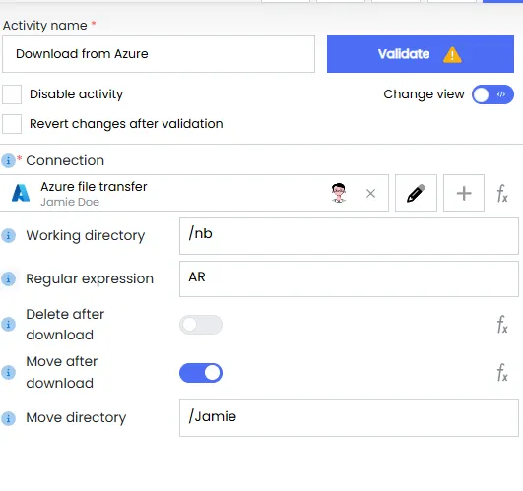The height and width of the screenshot is (491, 523).
Task: Clear the Azure file transfer connection
Action: click(370, 193)
